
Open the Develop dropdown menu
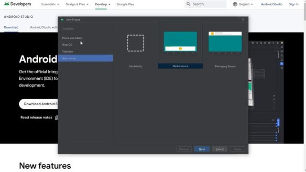point(102,4)
